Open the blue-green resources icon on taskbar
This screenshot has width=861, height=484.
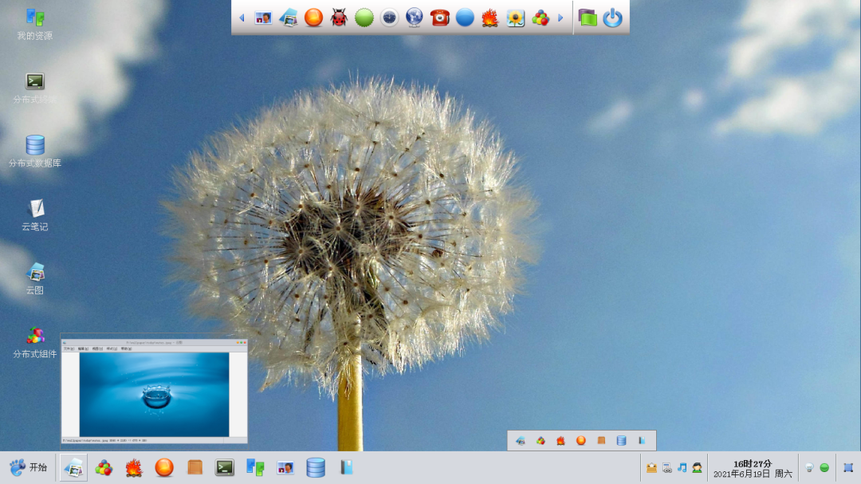tap(255, 467)
